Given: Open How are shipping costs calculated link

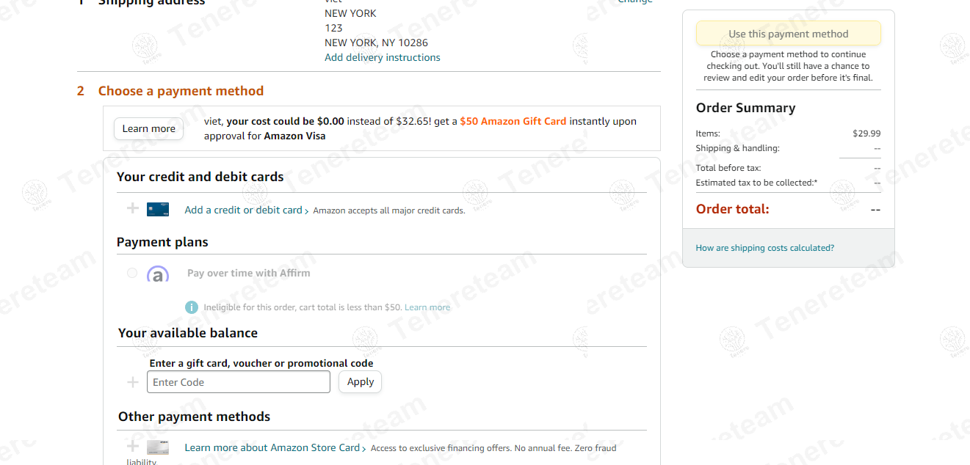Looking at the screenshot, I should coord(765,248).
